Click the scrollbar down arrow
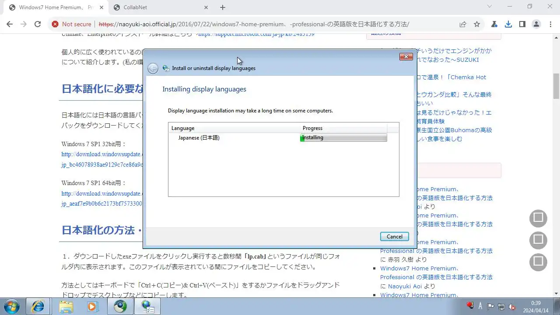 click(556, 294)
